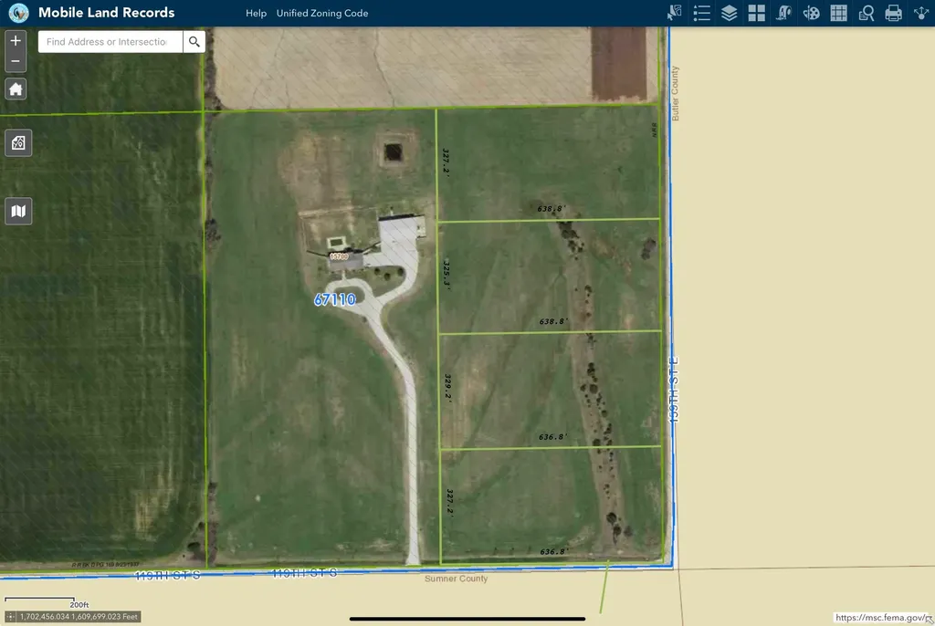Open the basemap gallery grid
The image size is (935, 626).
(x=757, y=13)
